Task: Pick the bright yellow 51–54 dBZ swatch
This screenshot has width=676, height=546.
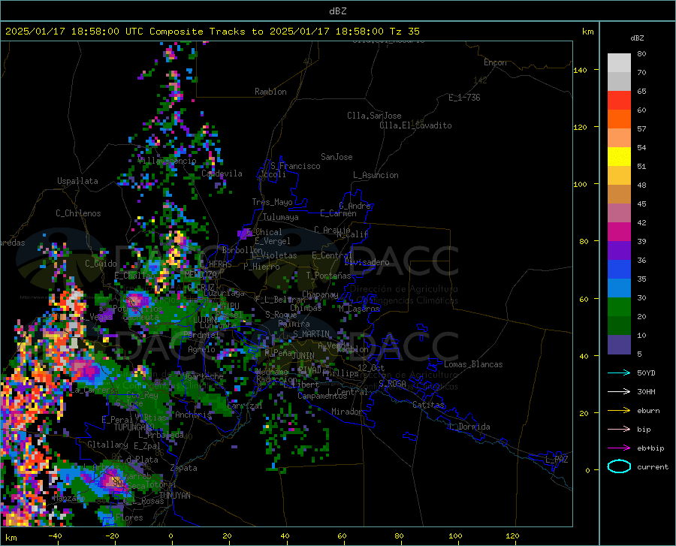Action: 619,157
